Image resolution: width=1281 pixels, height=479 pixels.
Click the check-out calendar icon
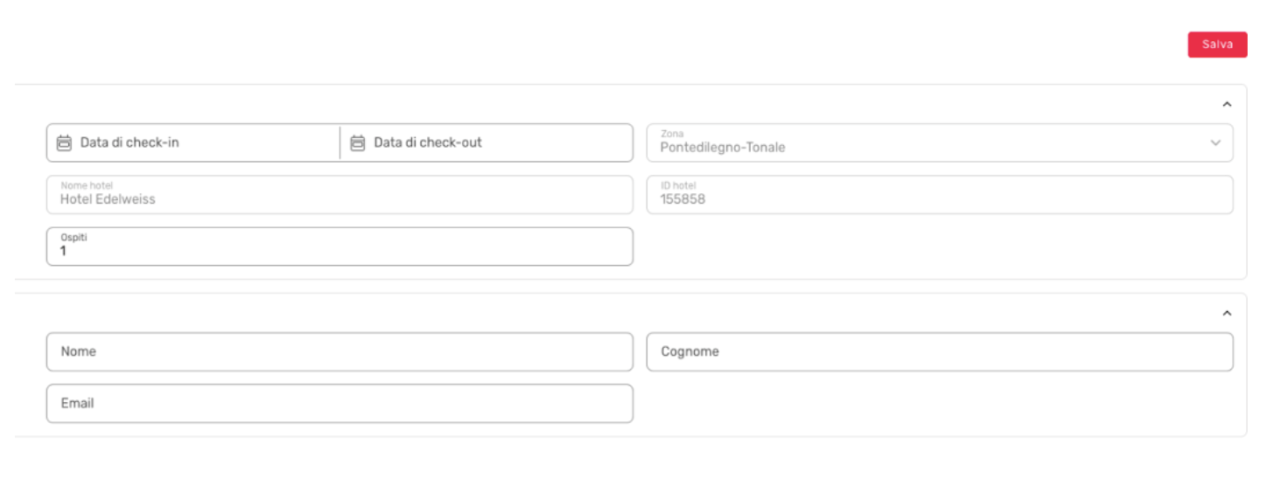(x=357, y=142)
